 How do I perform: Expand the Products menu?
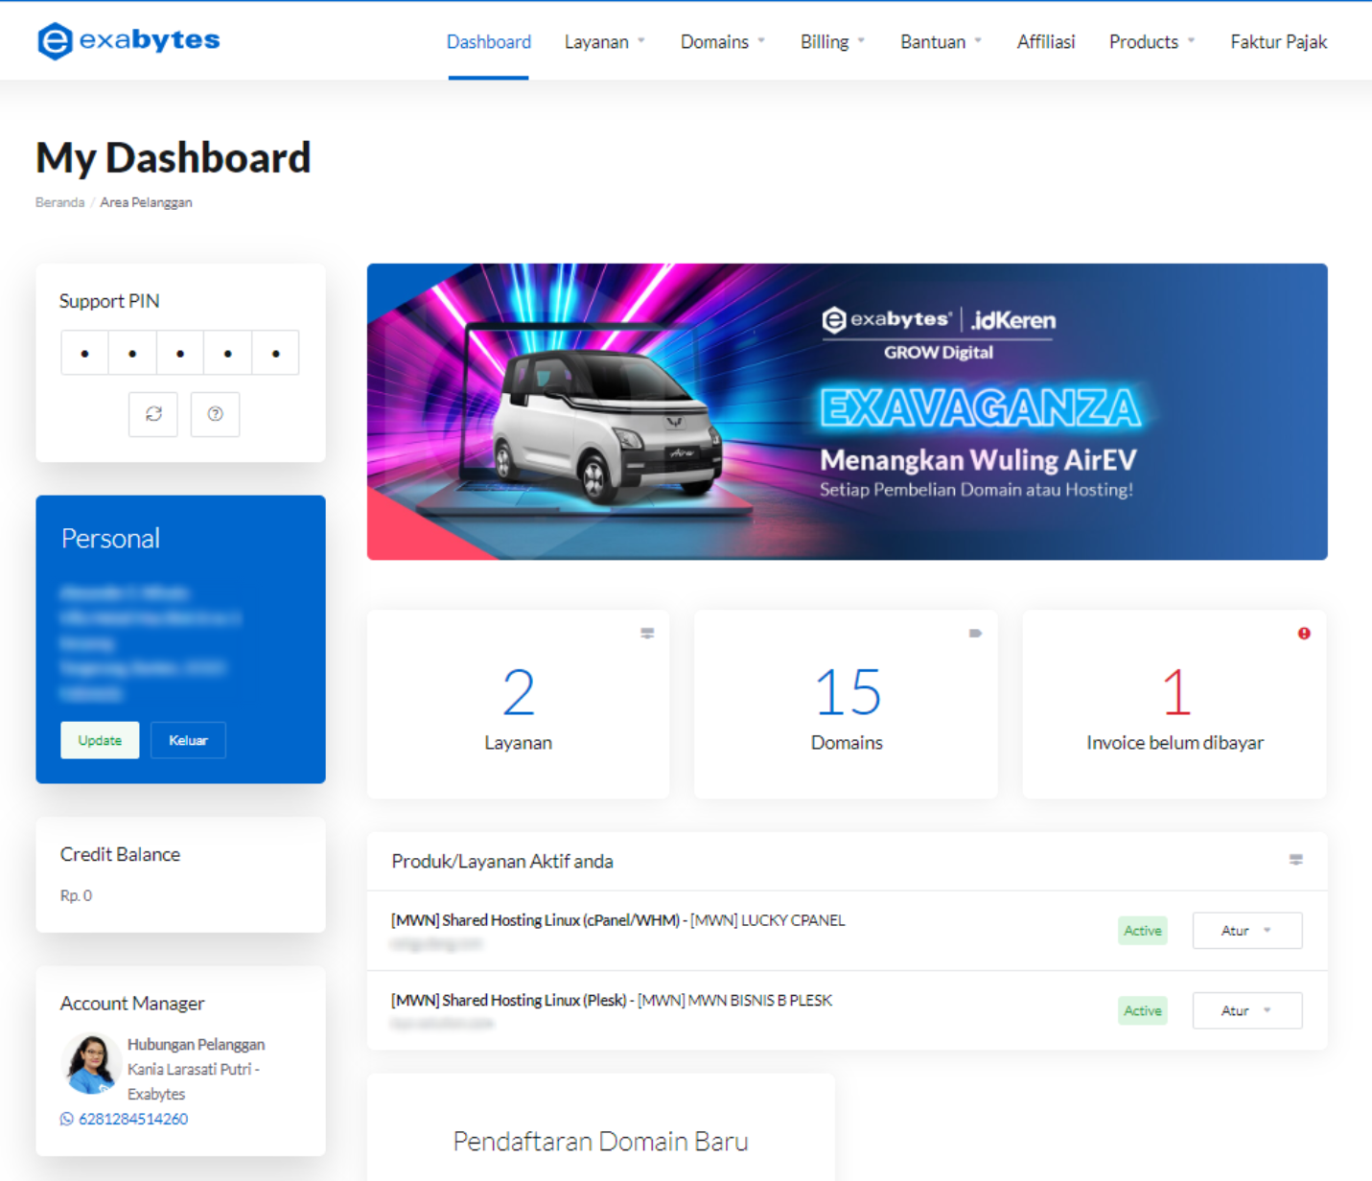pyautogui.click(x=1152, y=42)
